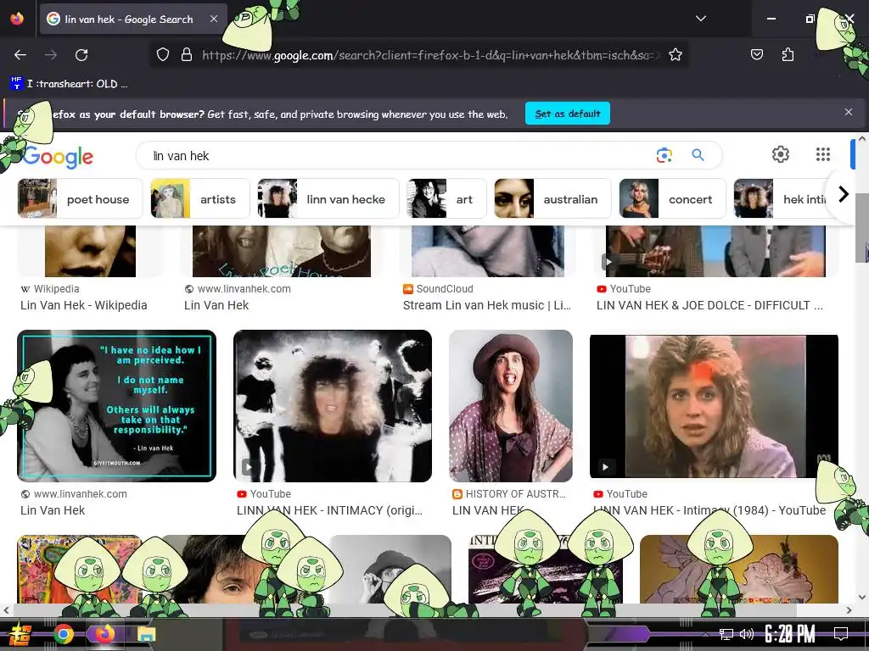This screenshot has width=869, height=651.
Task: Click the horizontal scrollbar left arrow
Action: tap(6, 610)
